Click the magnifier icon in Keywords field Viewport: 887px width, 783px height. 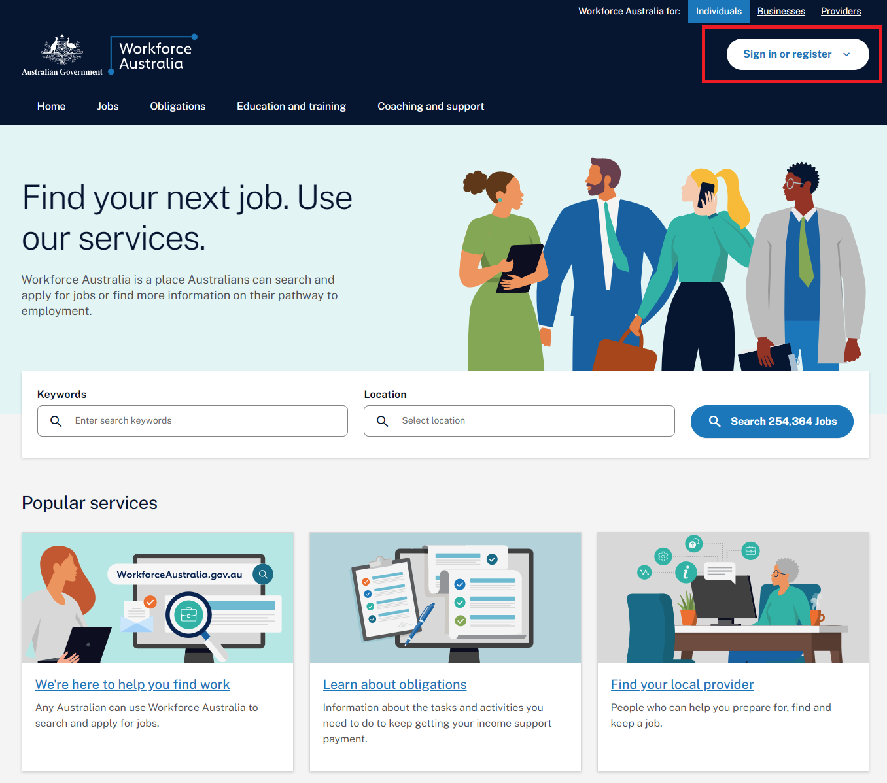tap(56, 421)
